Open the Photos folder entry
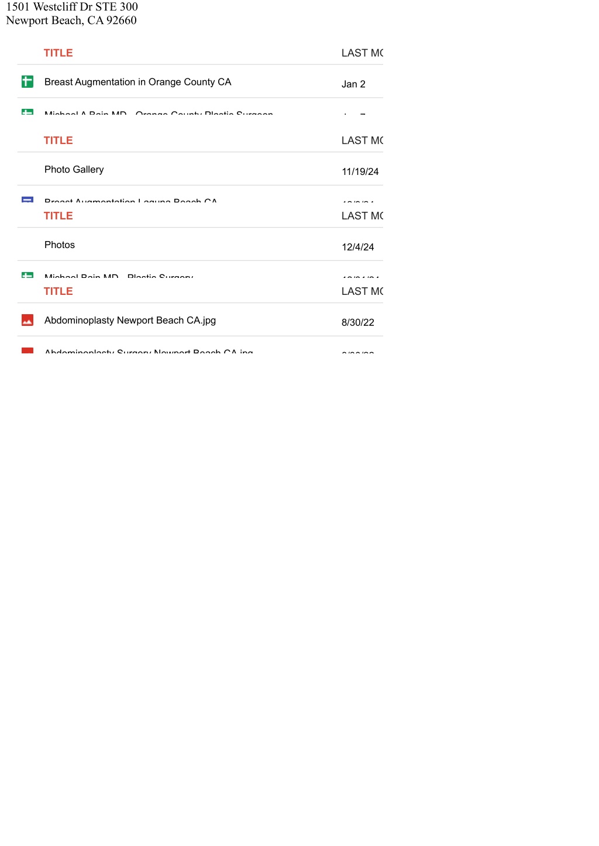This screenshot has height=846, width=599. pyautogui.click(x=60, y=245)
